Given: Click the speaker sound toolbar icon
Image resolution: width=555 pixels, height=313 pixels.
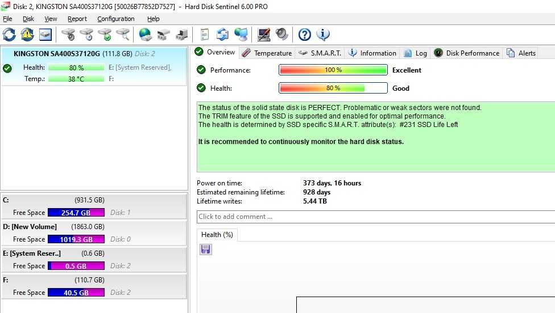Looking at the screenshot, I should pos(282,35).
